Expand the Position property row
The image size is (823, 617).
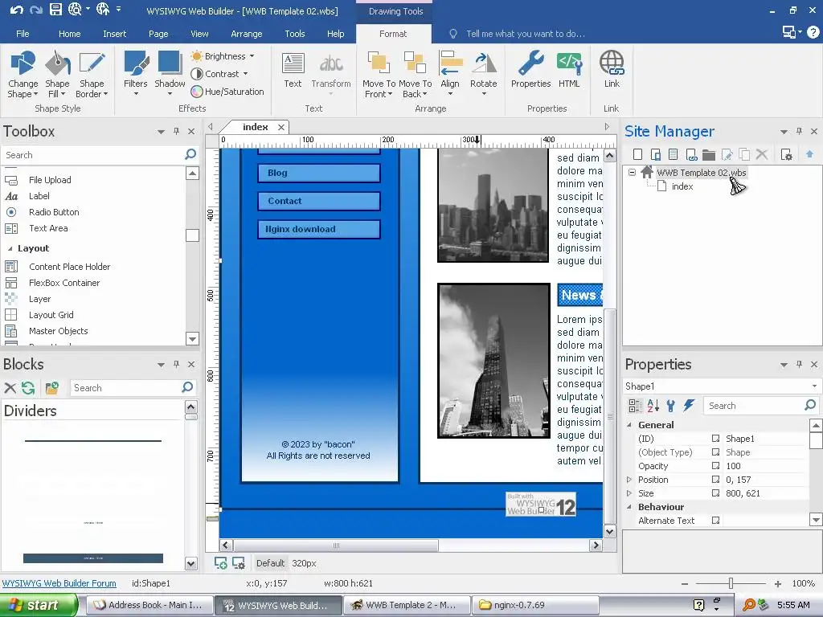629,479
